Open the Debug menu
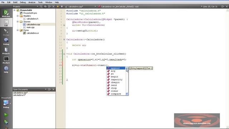The height and width of the screenshot is (129, 229). pyautogui.click(x=23, y=3)
